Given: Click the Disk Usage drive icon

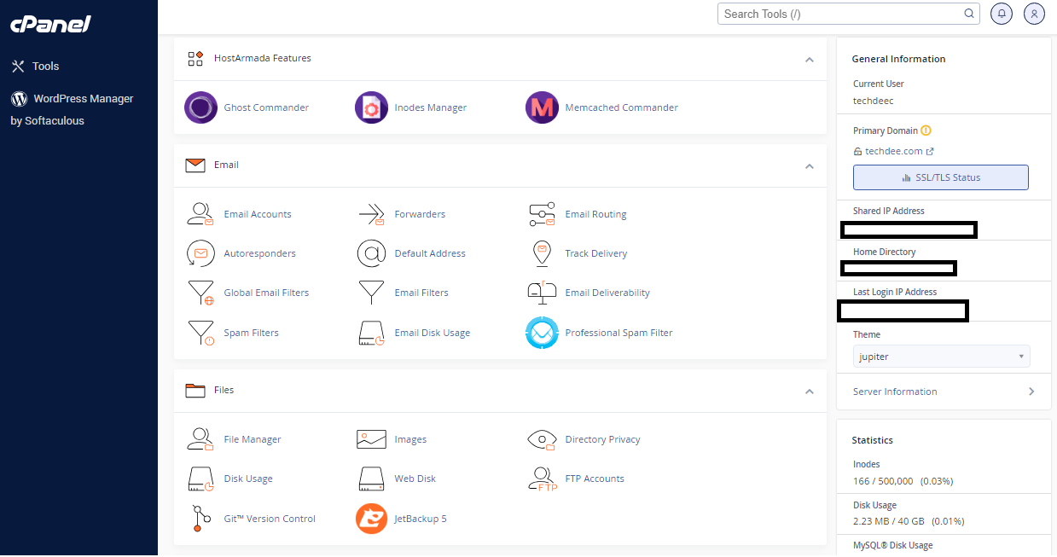Looking at the screenshot, I should [x=200, y=479].
